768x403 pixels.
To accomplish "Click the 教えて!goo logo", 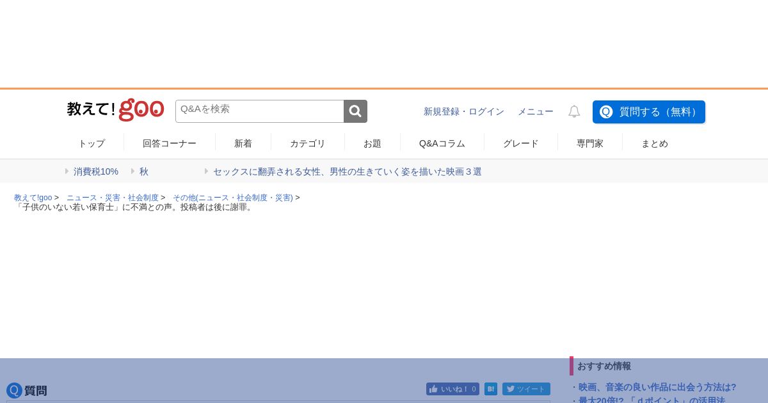I will click(x=116, y=110).
